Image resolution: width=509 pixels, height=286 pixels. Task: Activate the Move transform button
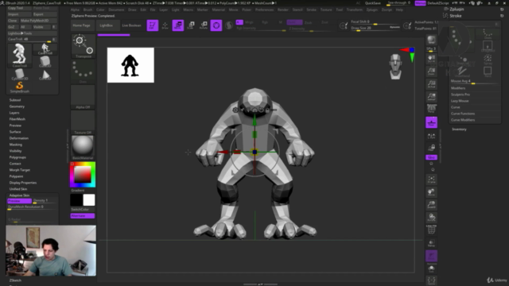point(178,25)
